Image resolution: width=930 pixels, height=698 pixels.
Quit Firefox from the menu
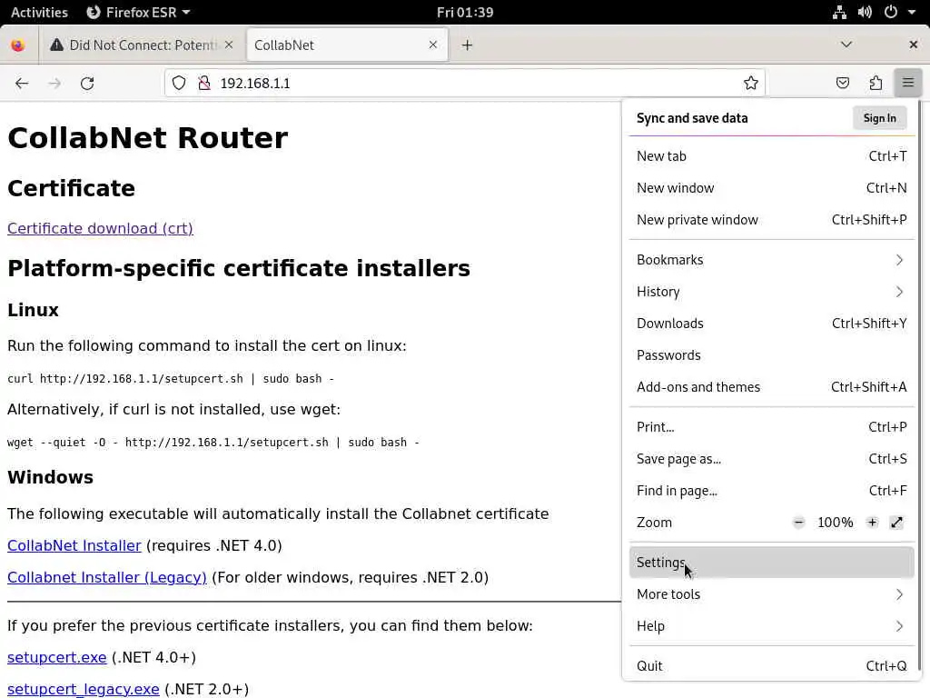coord(771,666)
